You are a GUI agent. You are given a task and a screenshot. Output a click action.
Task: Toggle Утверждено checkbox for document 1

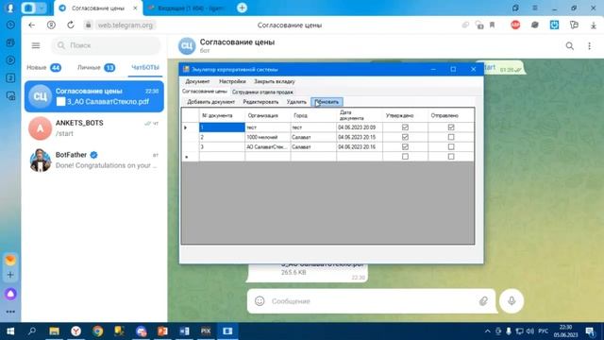click(x=405, y=127)
